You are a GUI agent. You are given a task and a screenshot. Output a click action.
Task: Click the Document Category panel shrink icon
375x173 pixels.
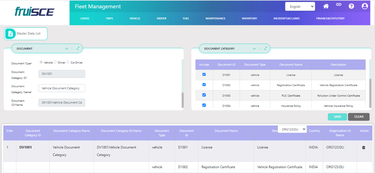click(266, 49)
